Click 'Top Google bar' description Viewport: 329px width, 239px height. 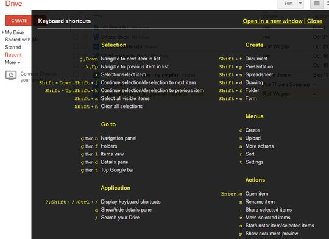click(x=118, y=170)
